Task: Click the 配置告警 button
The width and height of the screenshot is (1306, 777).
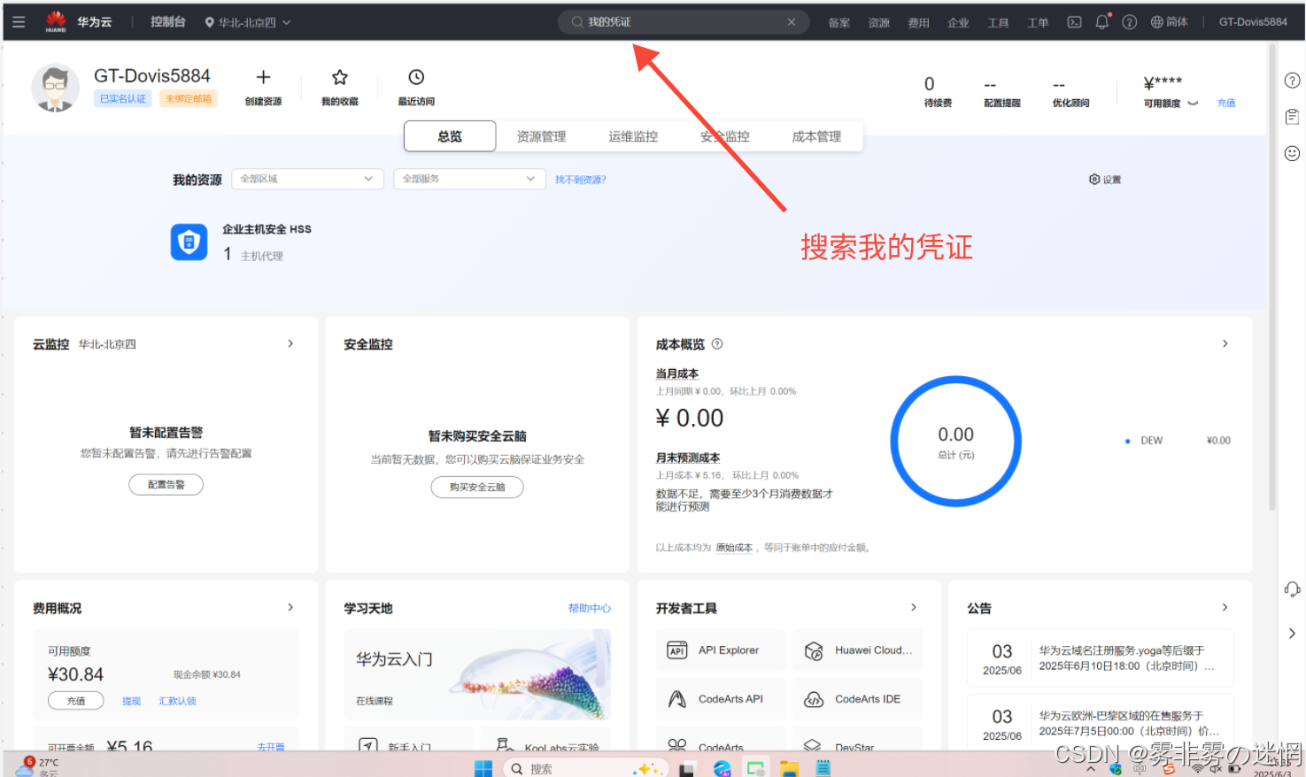Action: 166,485
